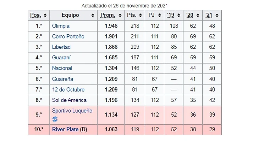The width and height of the screenshot is (259, 159).
Task: Click the underlined Prom. header label
Action: coord(108,16)
